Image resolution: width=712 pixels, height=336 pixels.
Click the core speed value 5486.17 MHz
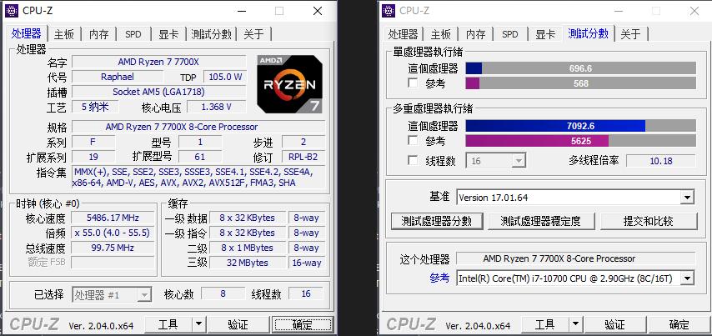pyautogui.click(x=113, y=218)
